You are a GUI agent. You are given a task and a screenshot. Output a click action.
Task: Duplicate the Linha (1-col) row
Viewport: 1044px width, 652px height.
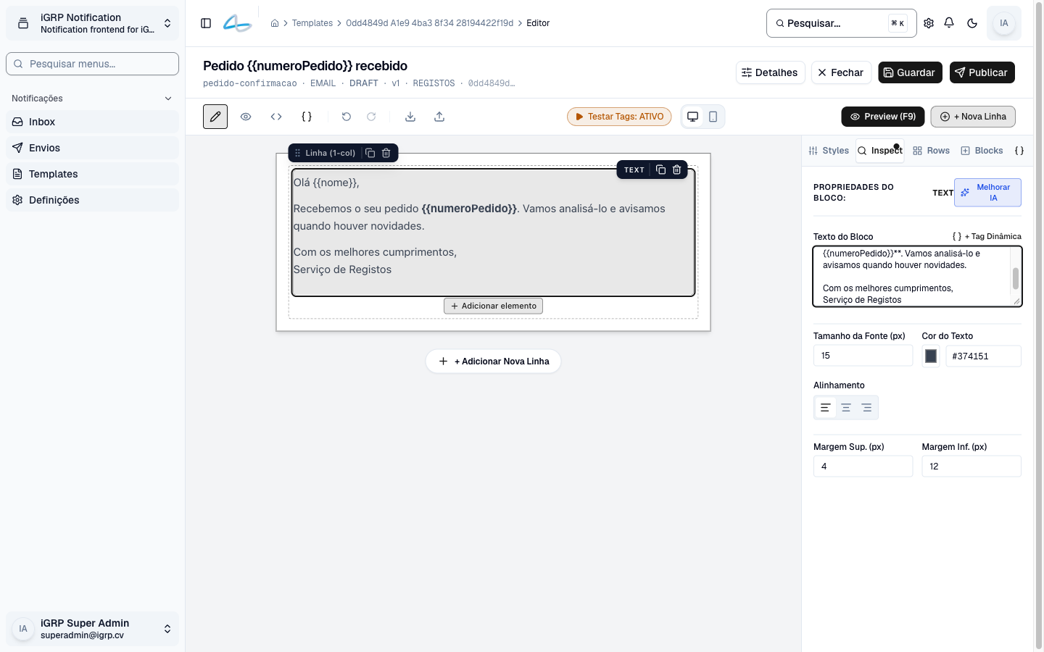pos(370,153)
